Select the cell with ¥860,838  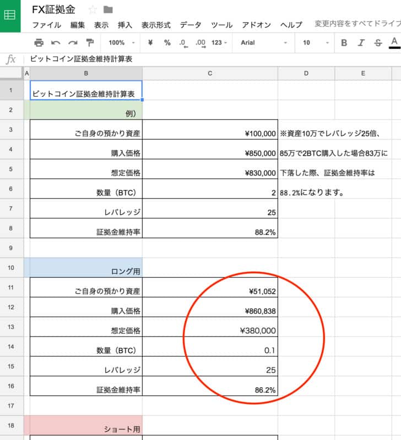coord(210,307)
